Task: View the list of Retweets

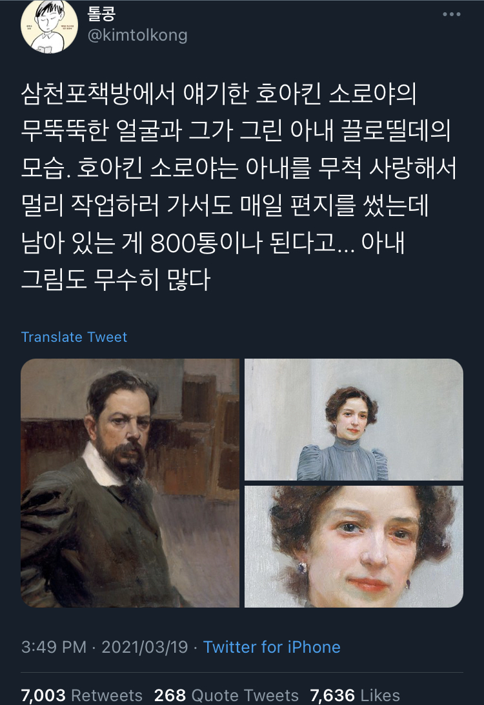Action: coord(81,695)
